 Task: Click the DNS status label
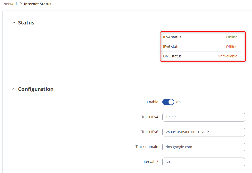click(x=172, y=56)
